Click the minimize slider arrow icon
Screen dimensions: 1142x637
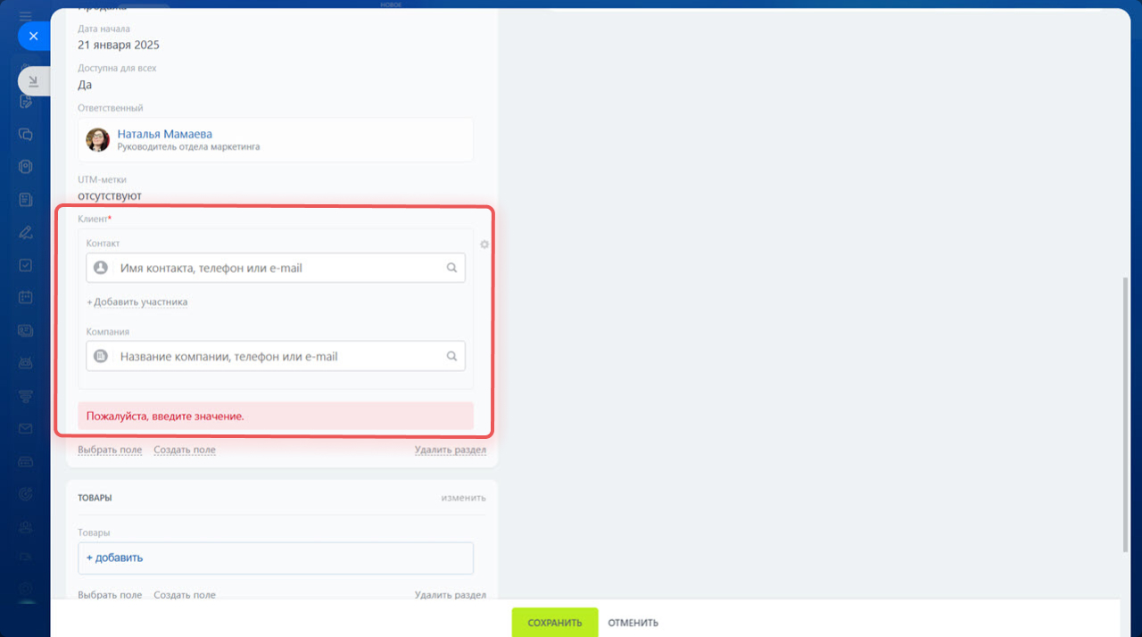coord(33,81)
